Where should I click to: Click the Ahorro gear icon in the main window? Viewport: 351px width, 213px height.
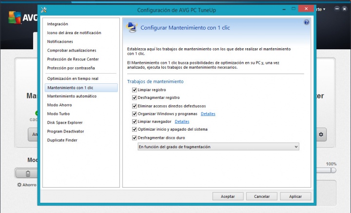click(19, 185)
